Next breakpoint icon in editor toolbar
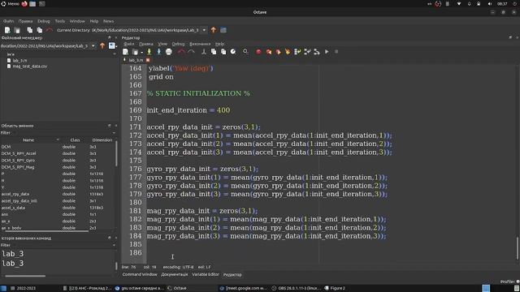The height and width of the screenshot is (292, 520). 278,52
